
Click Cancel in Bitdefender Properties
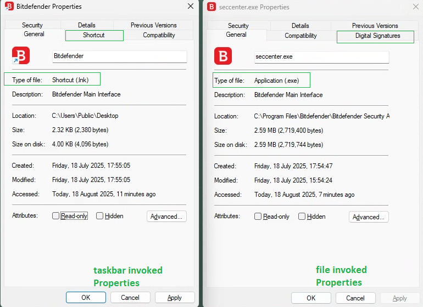point(130,297)
